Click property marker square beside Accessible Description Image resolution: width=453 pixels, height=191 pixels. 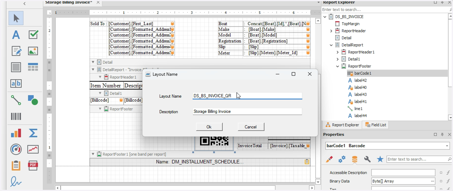tap(441, 173)
